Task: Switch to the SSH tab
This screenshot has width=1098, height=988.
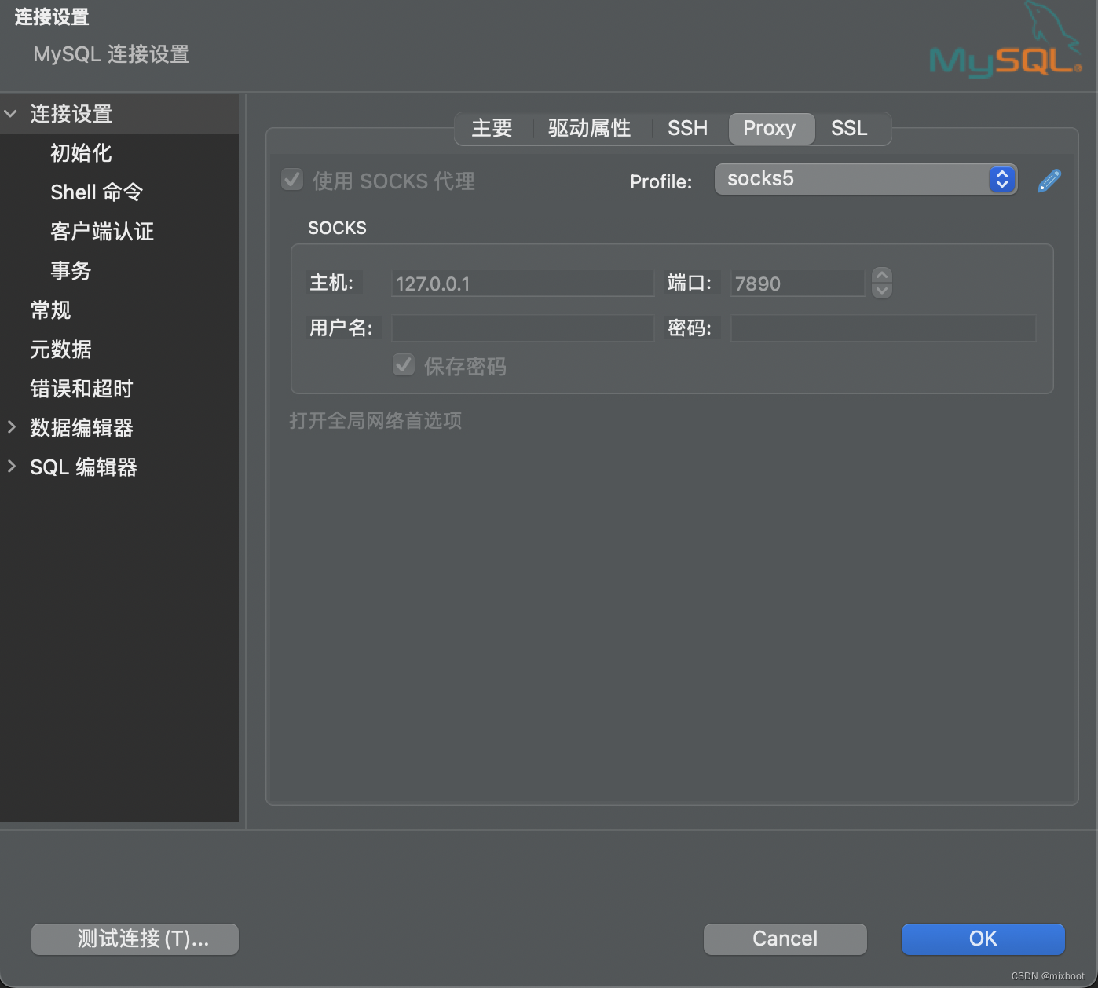Action: click(x=687, y=128)
